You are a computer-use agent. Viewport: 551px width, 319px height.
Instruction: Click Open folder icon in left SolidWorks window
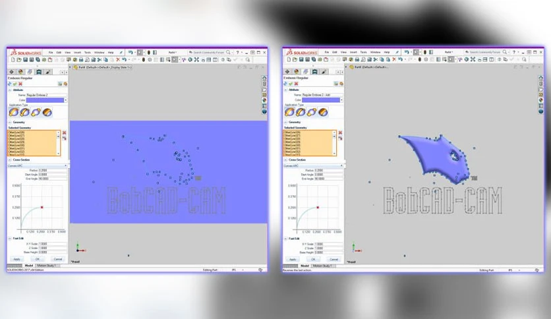[x=19, y=60]
